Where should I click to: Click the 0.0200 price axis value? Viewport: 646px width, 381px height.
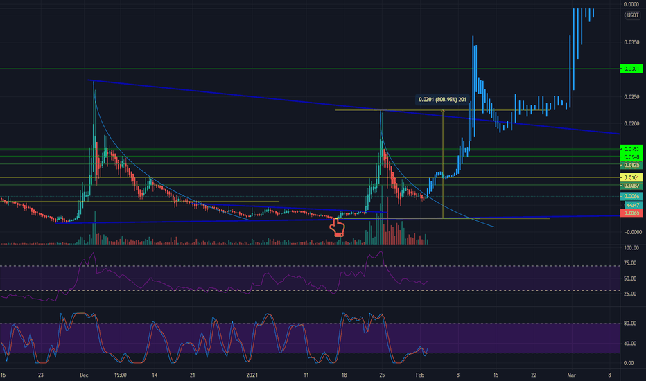(x=631, y=123)
